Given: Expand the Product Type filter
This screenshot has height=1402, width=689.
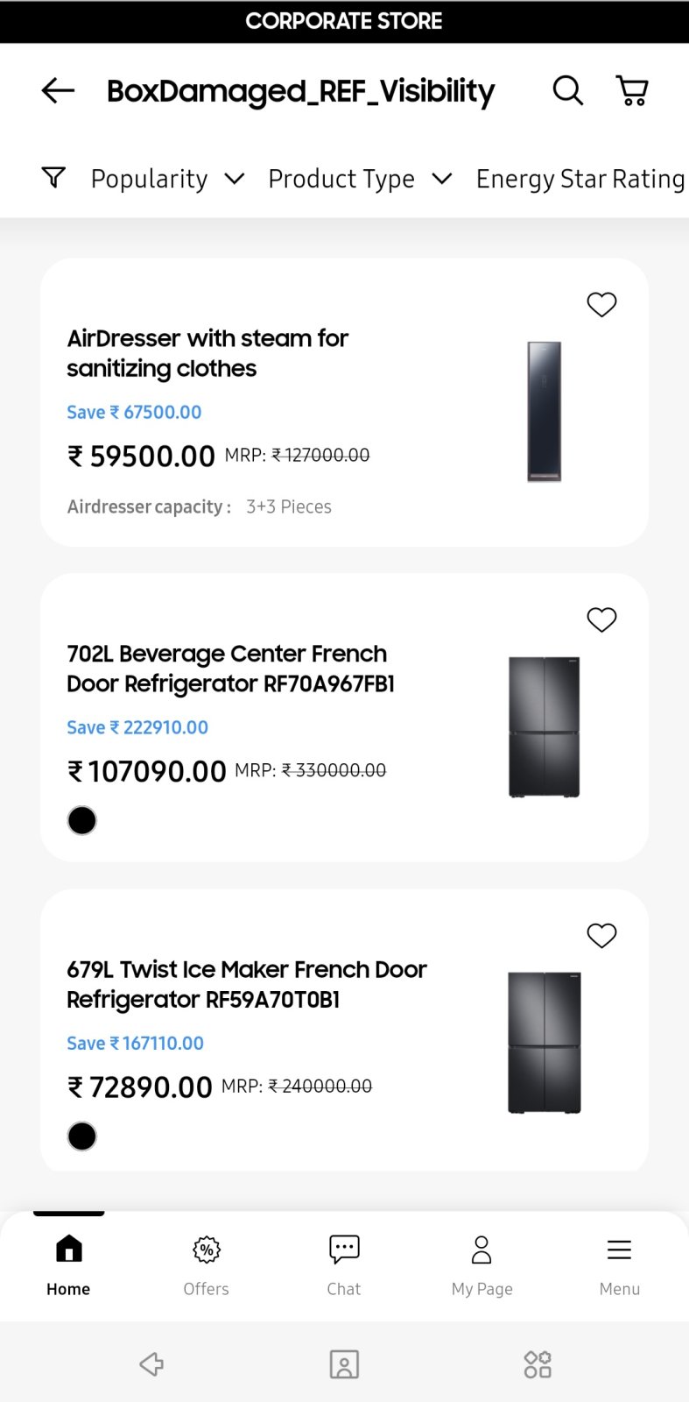Looking at the screenshot, I should point(359,179).
